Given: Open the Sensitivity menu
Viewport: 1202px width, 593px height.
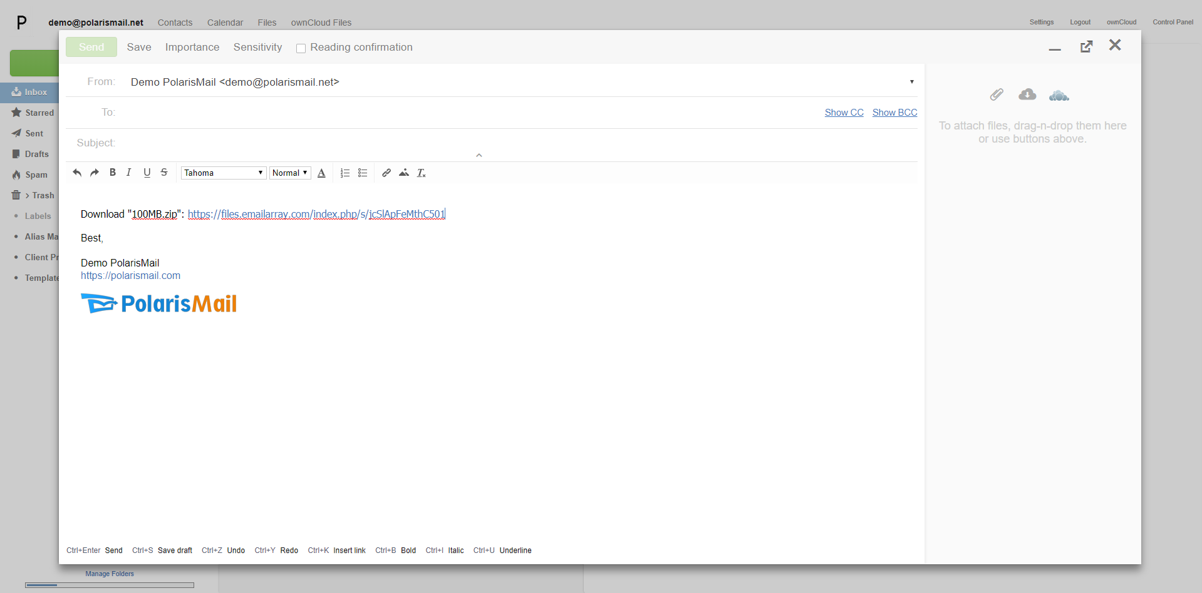Looking at the screenshot, I should click(257, 47).
